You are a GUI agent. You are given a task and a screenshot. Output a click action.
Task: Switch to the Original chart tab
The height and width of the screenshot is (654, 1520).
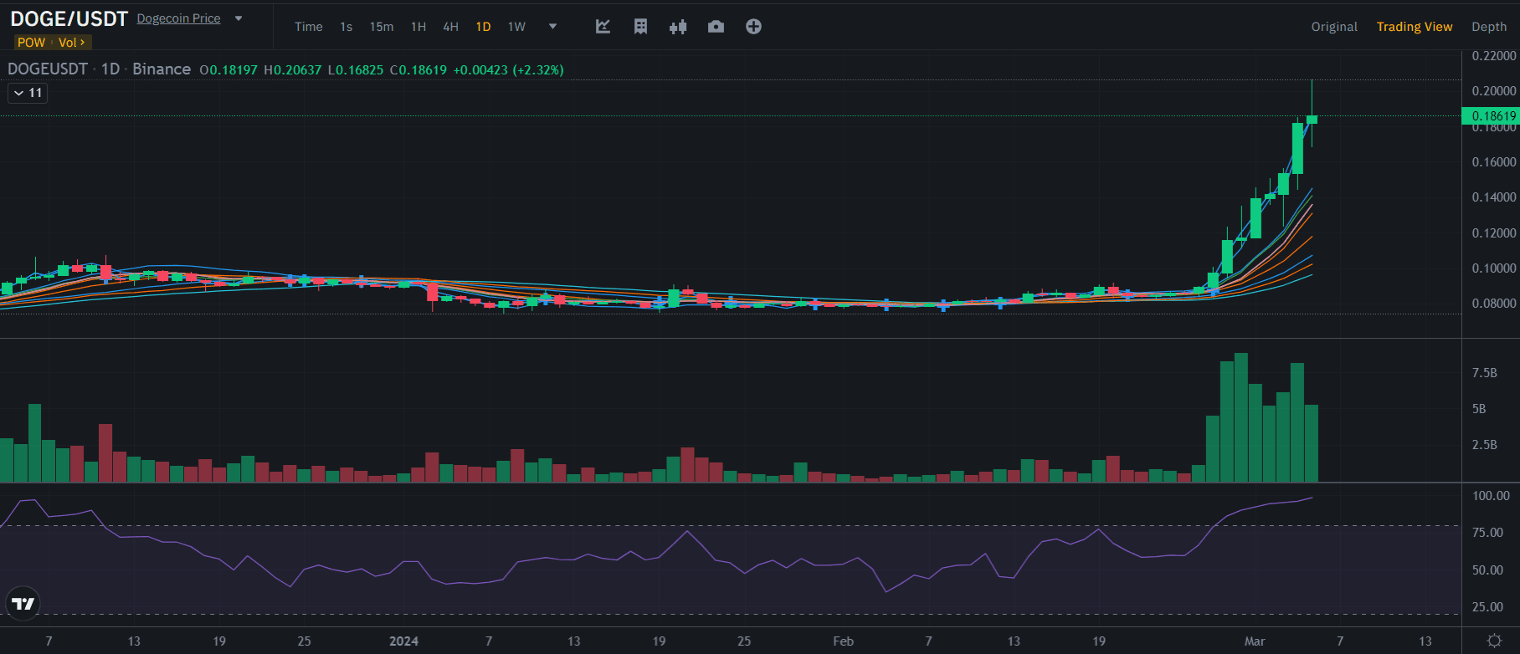pos(1333,27)
